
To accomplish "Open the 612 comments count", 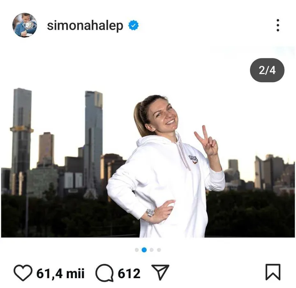I will pyautogui.click(x=129, y=274).
